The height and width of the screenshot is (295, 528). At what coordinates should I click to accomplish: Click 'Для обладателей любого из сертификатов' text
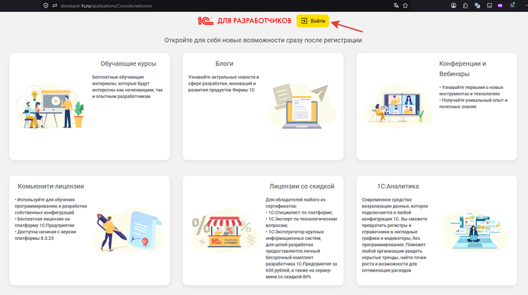[296, 203]
